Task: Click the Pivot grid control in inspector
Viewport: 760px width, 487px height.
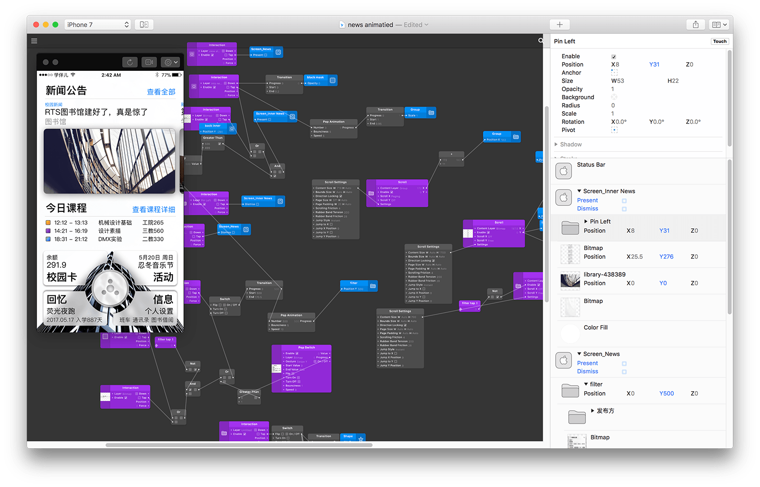Action: click(614, 130)
